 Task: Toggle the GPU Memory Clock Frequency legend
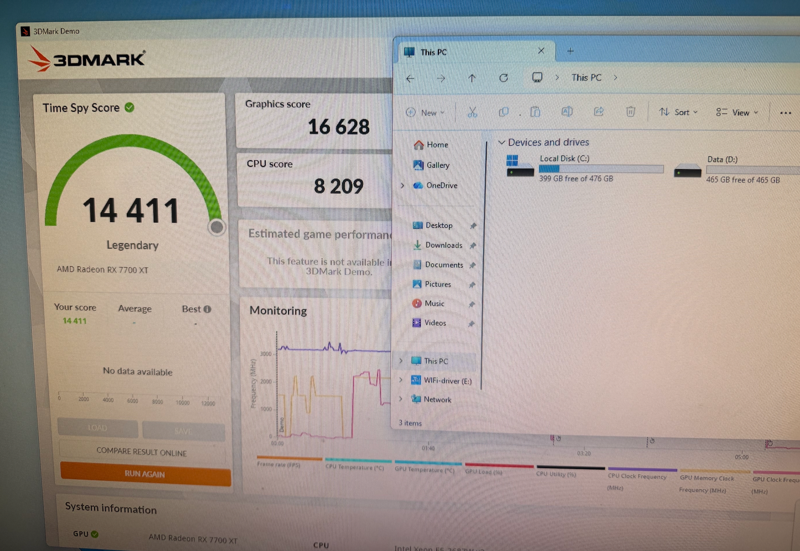[714, 481]
